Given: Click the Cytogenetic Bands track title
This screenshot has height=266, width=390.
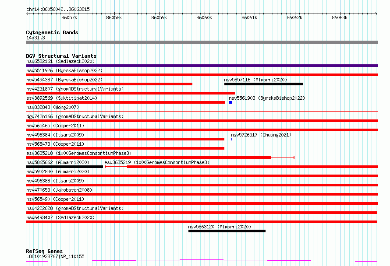Looking at the screenshot, I should pyautogui.click(x=52, y=32).
